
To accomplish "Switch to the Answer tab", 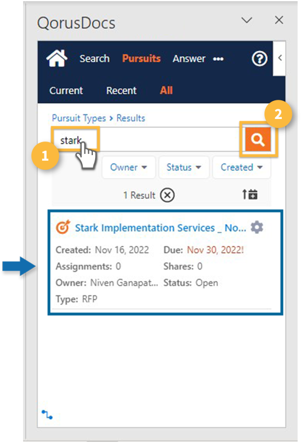I will coord(189,59).
